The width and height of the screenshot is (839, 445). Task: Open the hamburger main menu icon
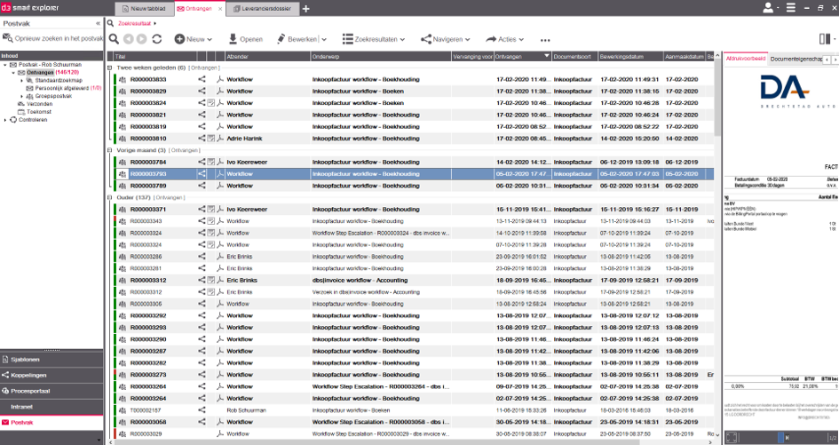click(x=791, y=7)
